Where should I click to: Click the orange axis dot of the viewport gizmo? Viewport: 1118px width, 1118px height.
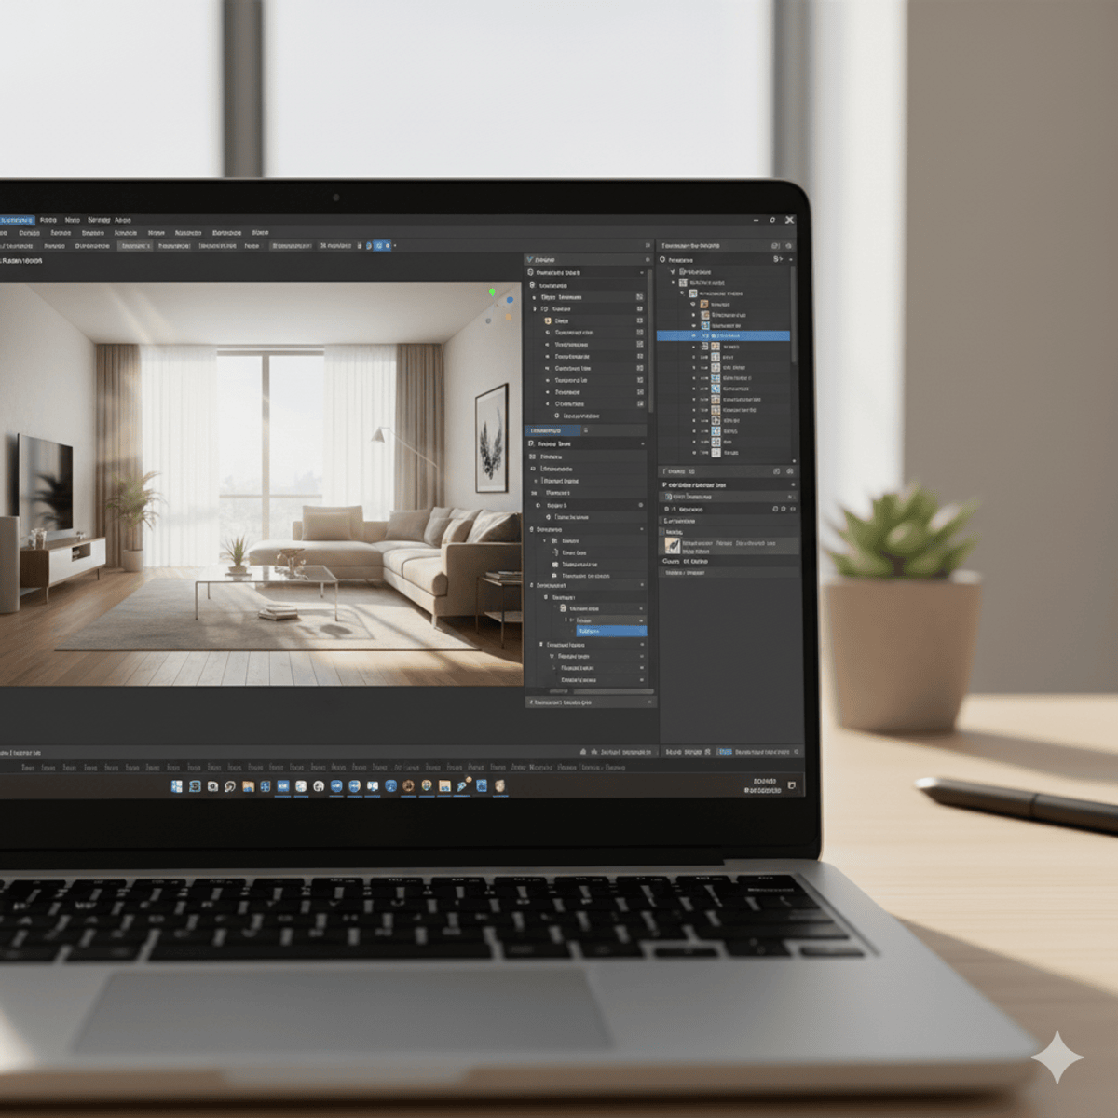tap(509, 317)
